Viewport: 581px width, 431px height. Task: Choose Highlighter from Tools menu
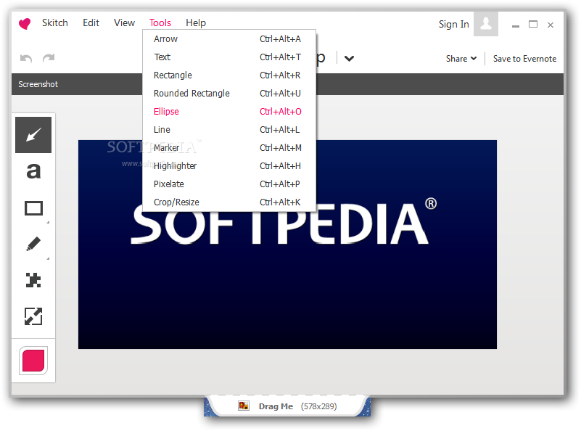coord(229,166)
